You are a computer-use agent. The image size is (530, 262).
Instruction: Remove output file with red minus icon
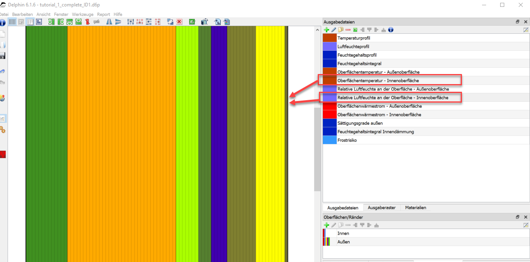coord(348,30)
